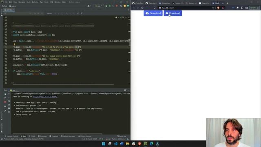This screenshot has width=261, height=147.
Task: Stop the running app with red Stop icon
Action: (x=117, y=6)
